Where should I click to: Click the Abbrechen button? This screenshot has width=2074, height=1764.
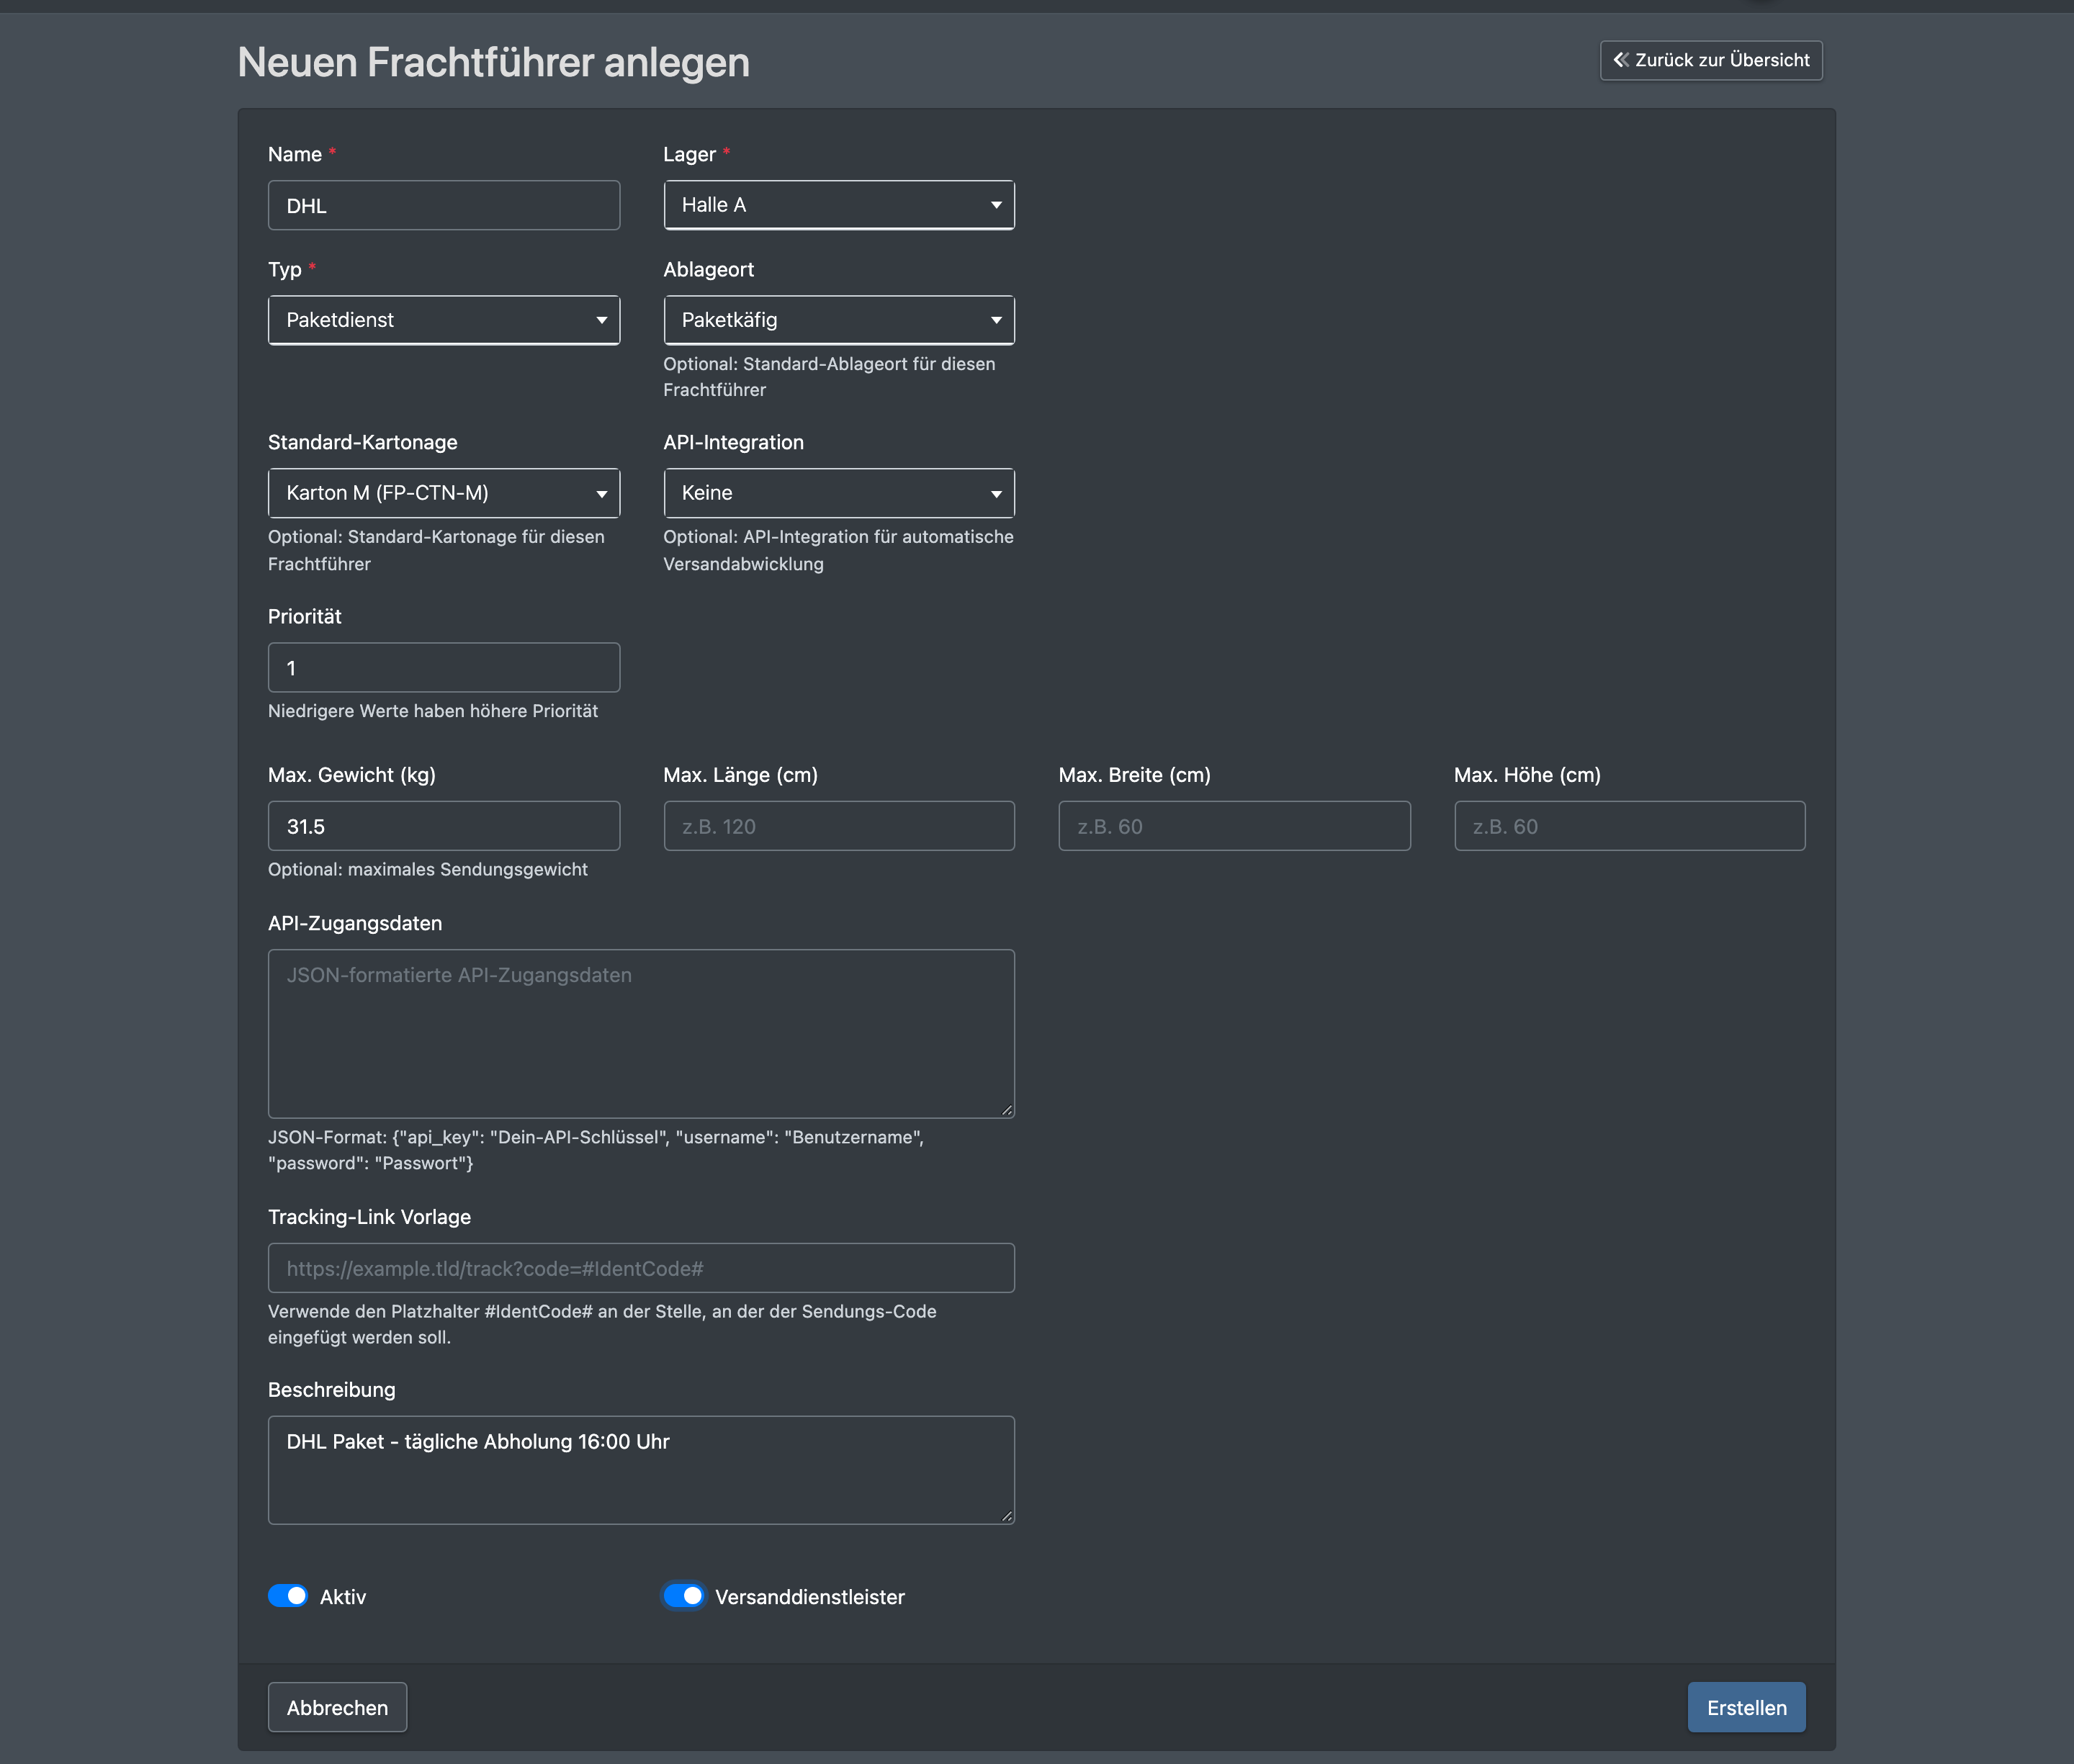pos(337,1707)
